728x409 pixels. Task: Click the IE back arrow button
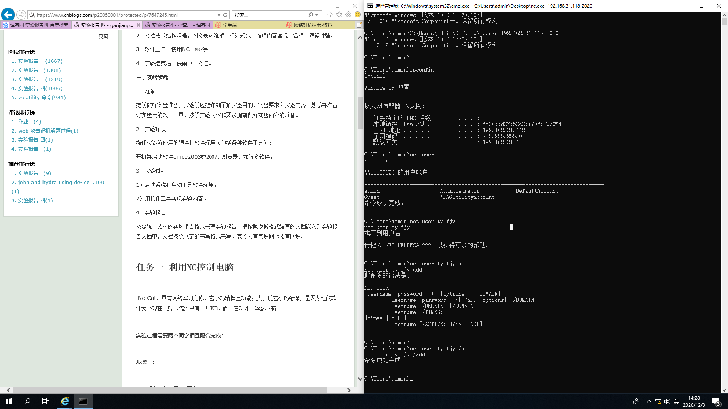coord(8,15)
